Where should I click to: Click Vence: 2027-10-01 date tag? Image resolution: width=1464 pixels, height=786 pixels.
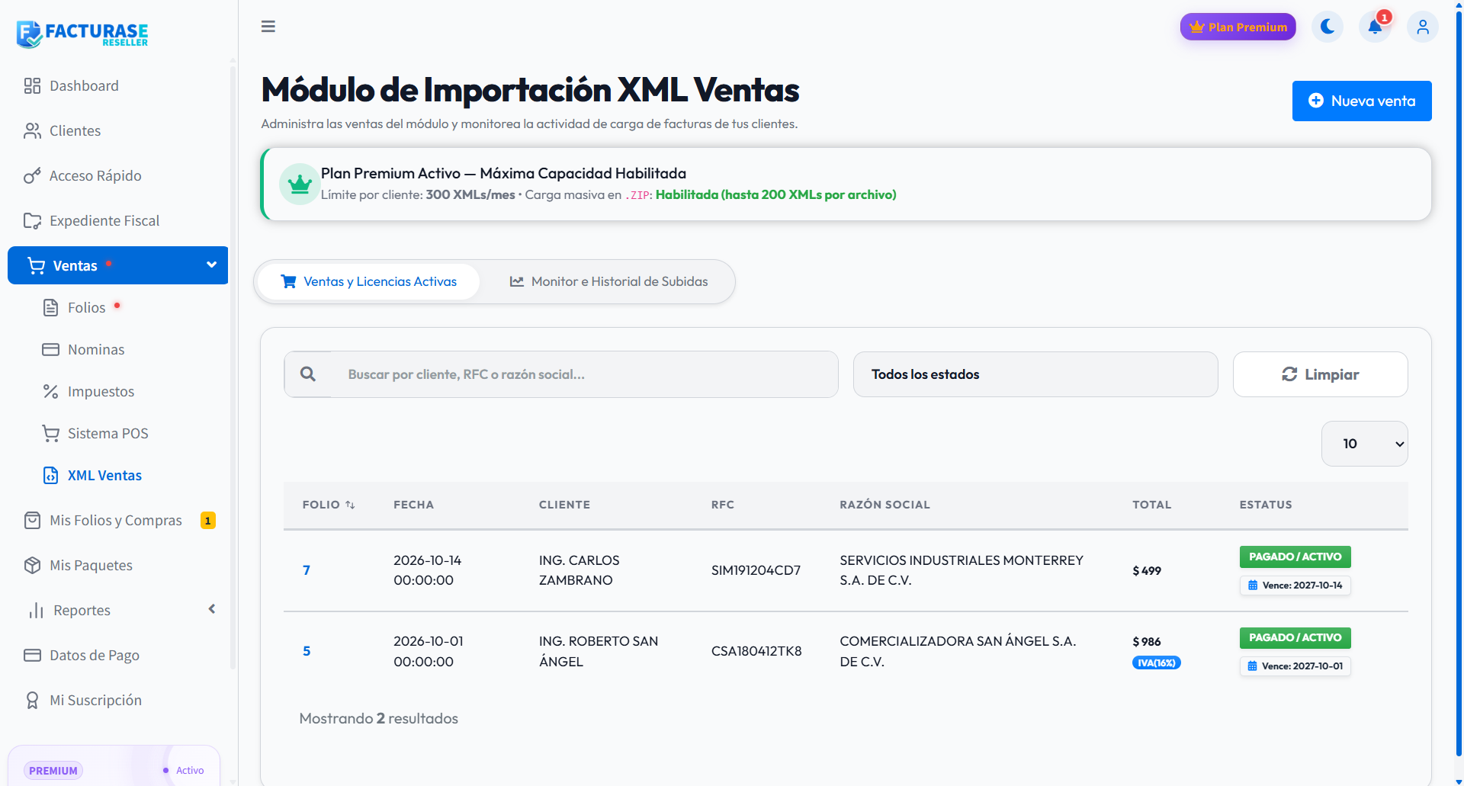[x=1295, y=666]
